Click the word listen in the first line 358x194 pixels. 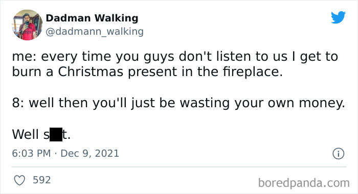pos(234,56)
